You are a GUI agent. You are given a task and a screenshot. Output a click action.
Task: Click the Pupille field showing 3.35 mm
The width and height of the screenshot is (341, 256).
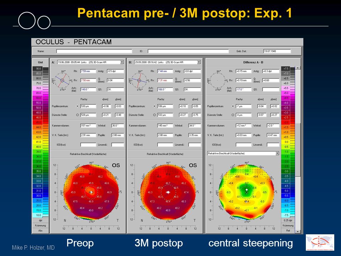click(195, 135)
